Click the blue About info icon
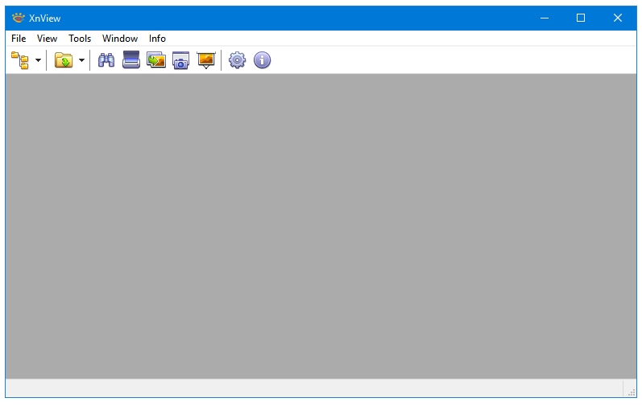Image resolution: width=642 pixels, height=406 pixels. click(x=262, y=60)
